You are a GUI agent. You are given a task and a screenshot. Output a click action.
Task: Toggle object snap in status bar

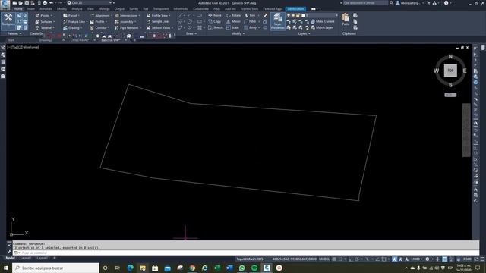coord(383,259)
